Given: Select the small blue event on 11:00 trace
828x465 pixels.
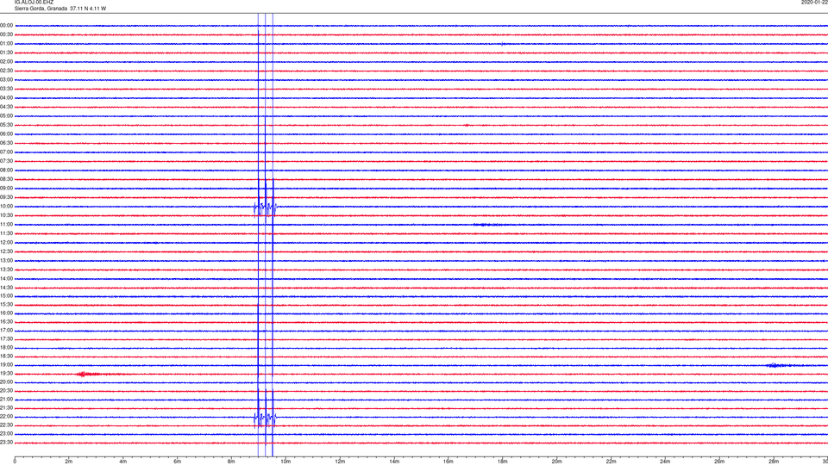Looking at the screenshot, I should click(x=487, y=225).
